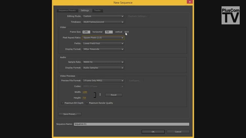Enable Maximum Bit Depth checkbox
This screenshot has height=138, width=246.
coord(63,103)
